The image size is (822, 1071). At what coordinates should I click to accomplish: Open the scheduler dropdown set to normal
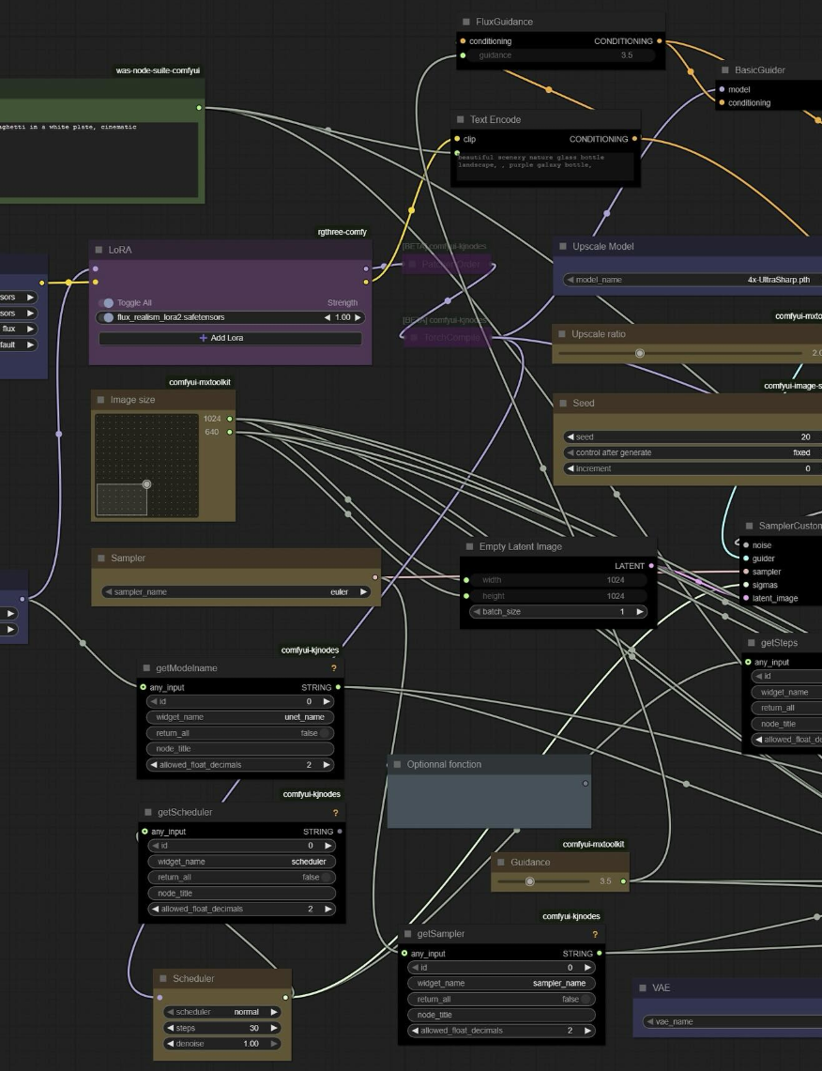pyautogui.click(x=221, y=1012)
